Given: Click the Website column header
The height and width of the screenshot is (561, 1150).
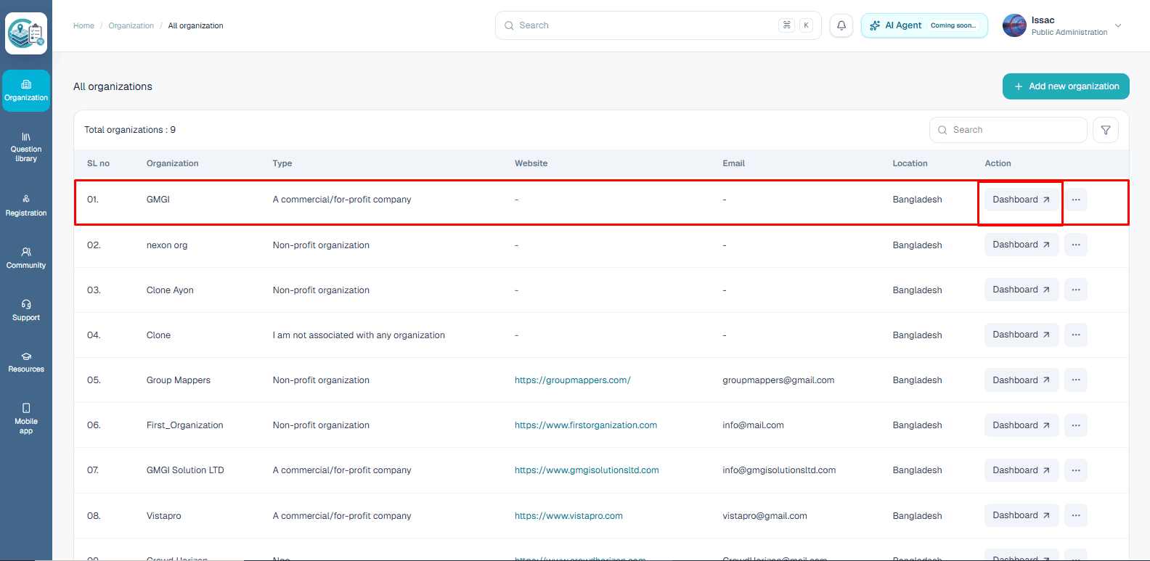Looking at the screenshot, I should click(531, 163).
